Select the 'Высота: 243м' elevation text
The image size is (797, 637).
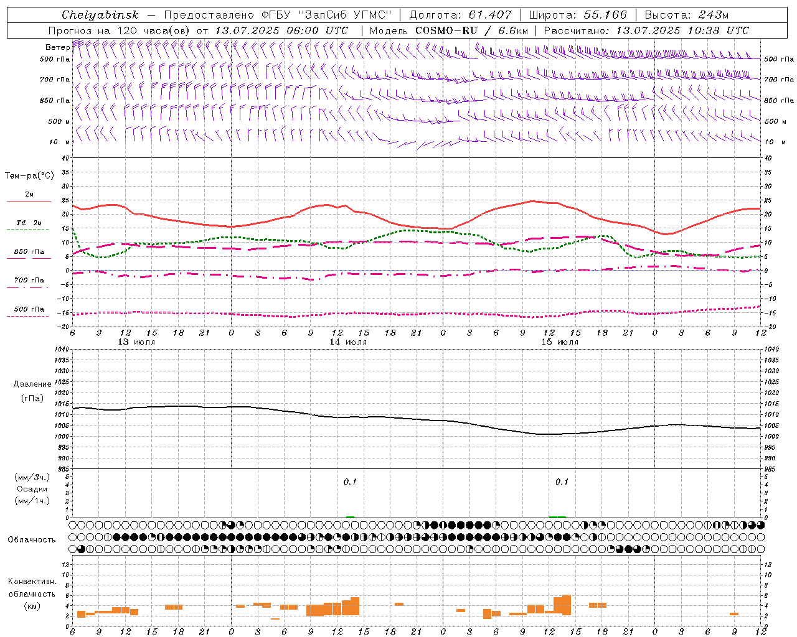tap(686, 15)
